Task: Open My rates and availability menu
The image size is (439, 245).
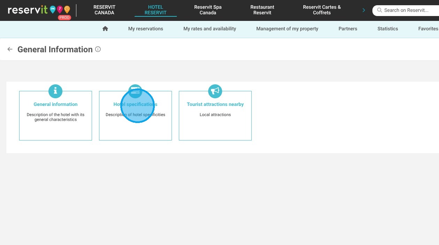Action: click(210, 29)
